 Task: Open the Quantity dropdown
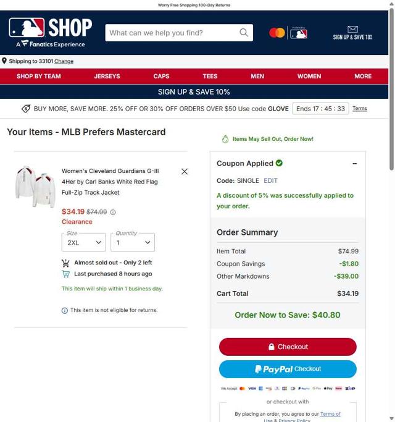pyautogui.click(x=133, y=242)
